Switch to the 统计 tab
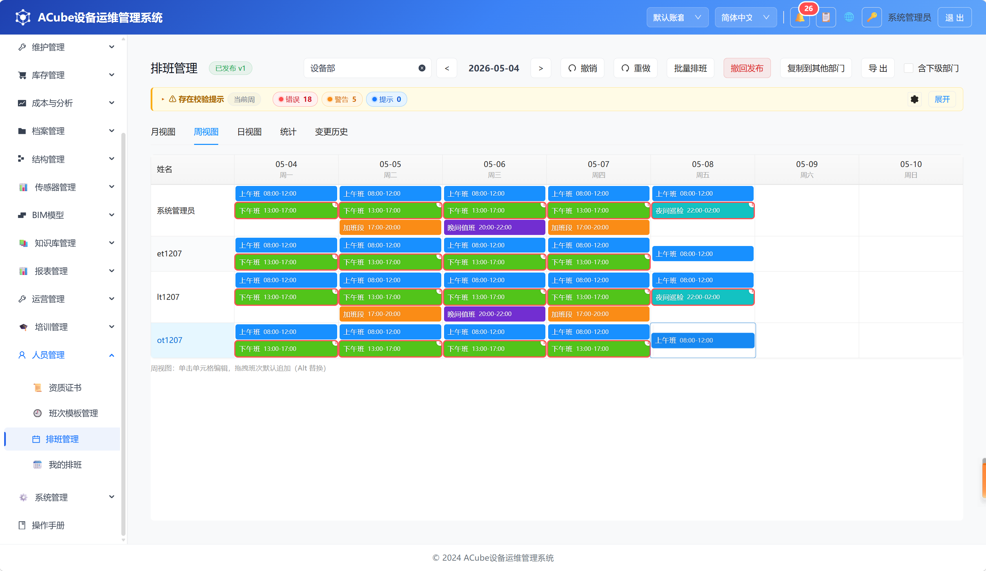The width and height of the screenshot is (986, 571). (x=288, y=132)
